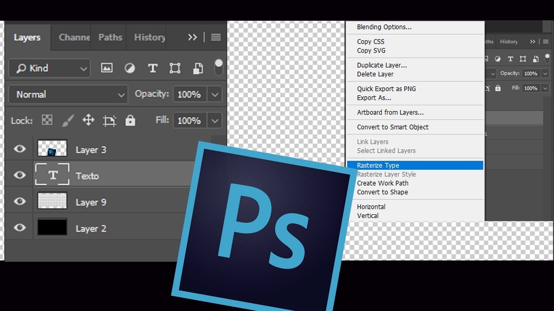
Task: Click Opacity 100% field in small right panel
Action: coord(531,73)
